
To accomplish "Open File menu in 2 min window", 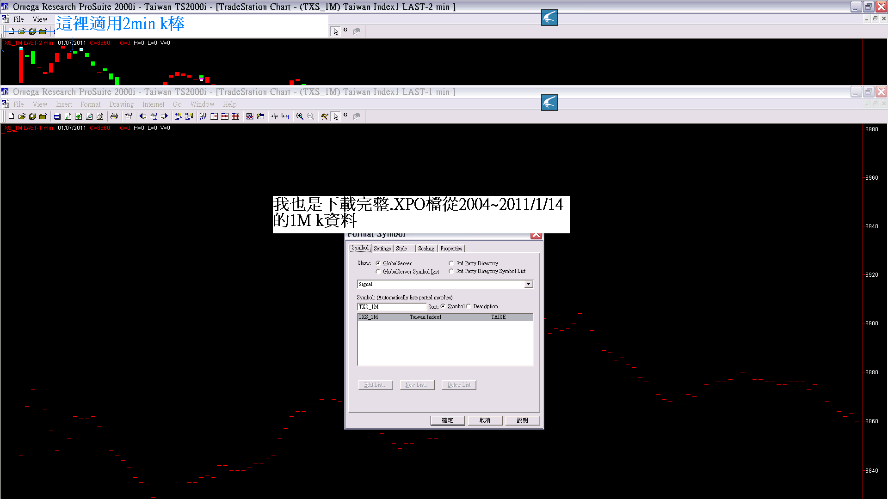I will [x=18, y=19].
